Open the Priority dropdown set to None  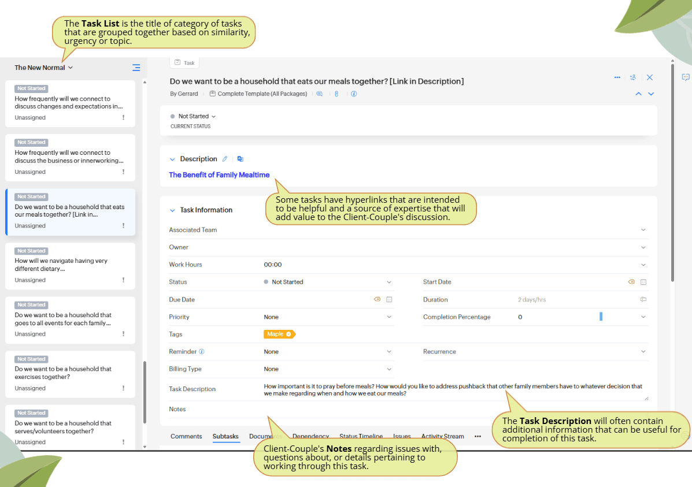coord(327,317)
